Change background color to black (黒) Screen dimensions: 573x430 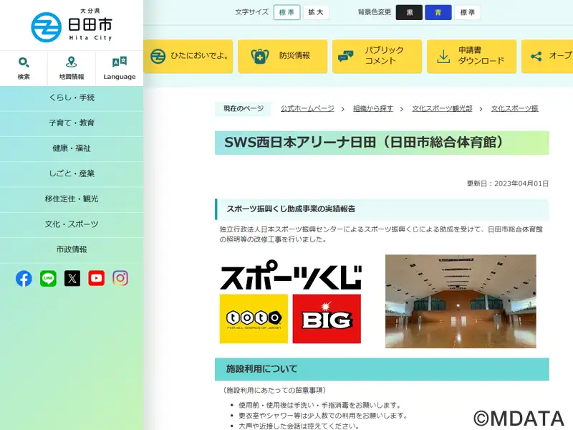pyautogui.click(x=409, y=12)
